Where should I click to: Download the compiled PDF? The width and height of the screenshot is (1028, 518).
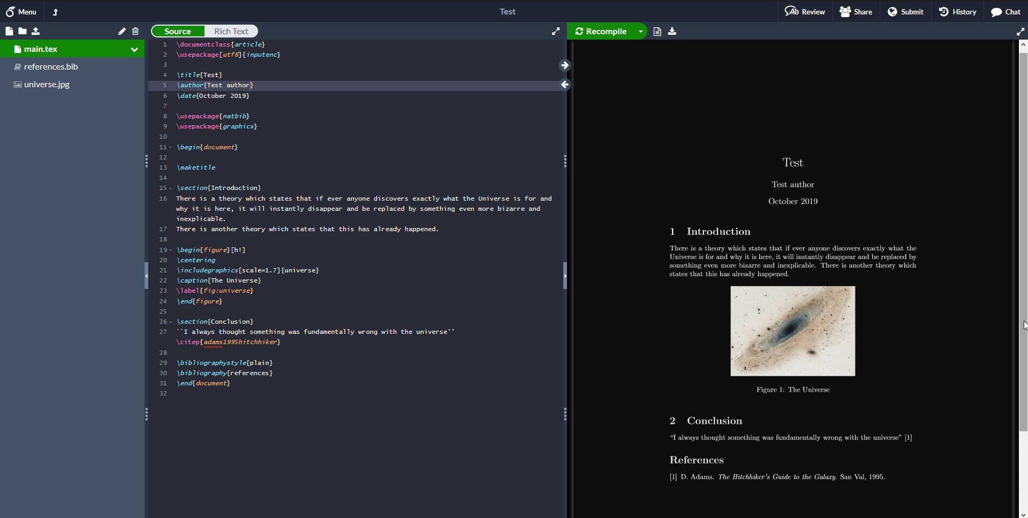(672, 31)
